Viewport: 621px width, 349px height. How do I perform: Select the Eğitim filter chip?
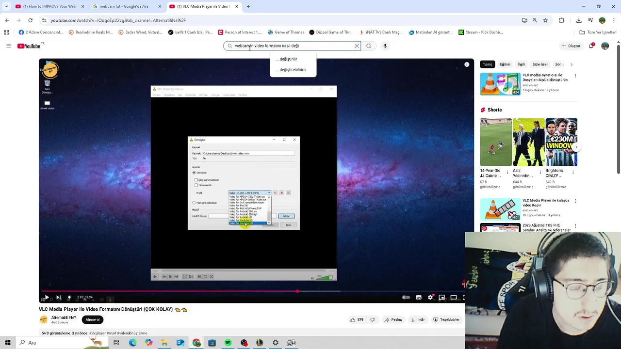coord(505,64)
